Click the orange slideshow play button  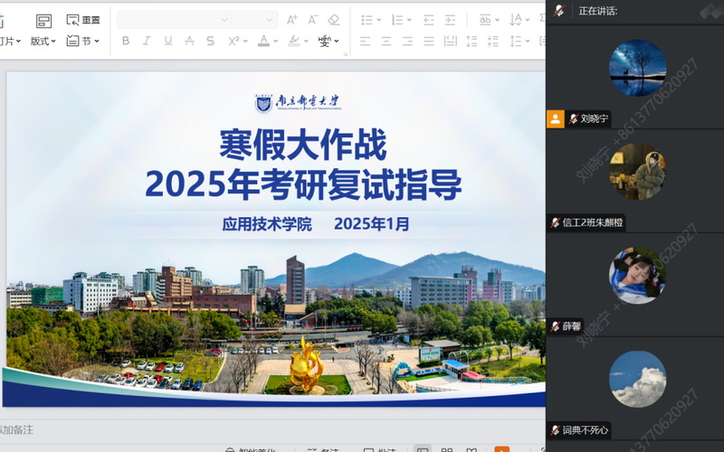pyautogui.click(x=501, y=448)
